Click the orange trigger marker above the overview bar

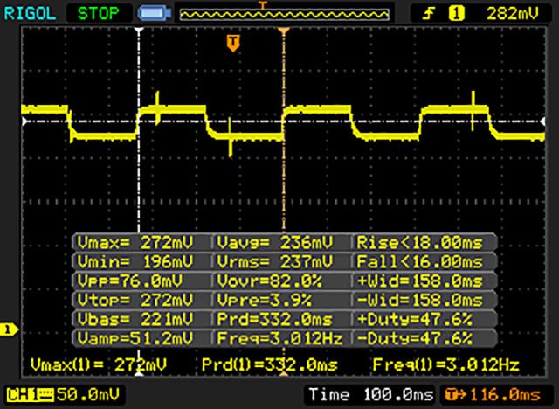pyautogui.click(x=263, y=4)
